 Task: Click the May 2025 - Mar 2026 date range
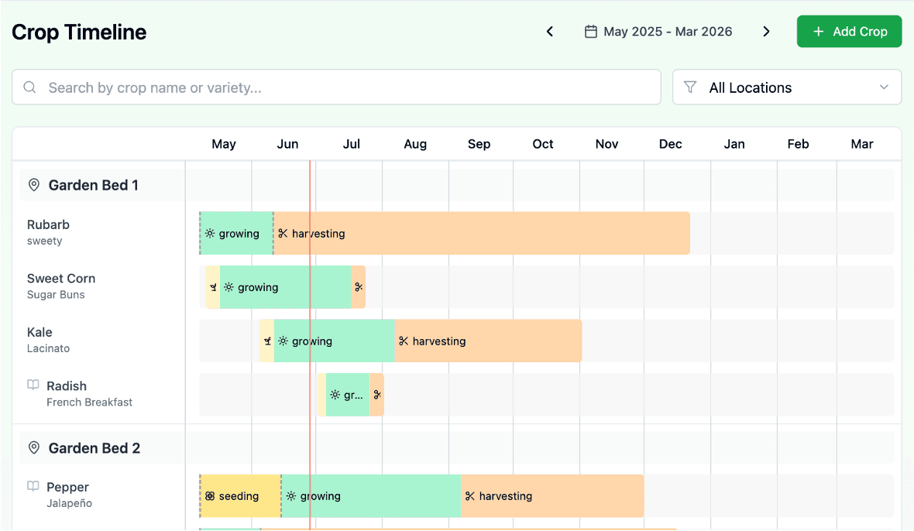pyautogui.click(x=668, y=32)
